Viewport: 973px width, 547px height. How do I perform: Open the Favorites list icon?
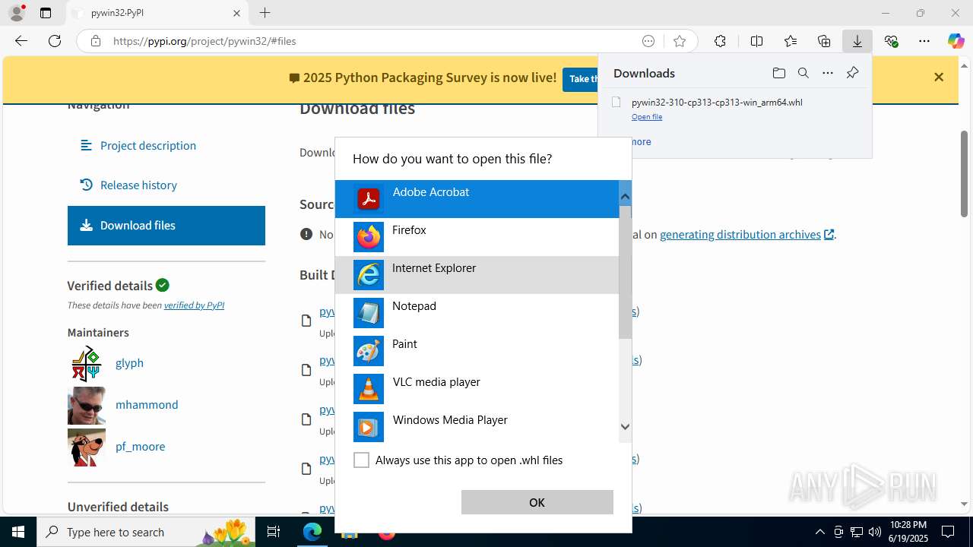coord(791,41)
